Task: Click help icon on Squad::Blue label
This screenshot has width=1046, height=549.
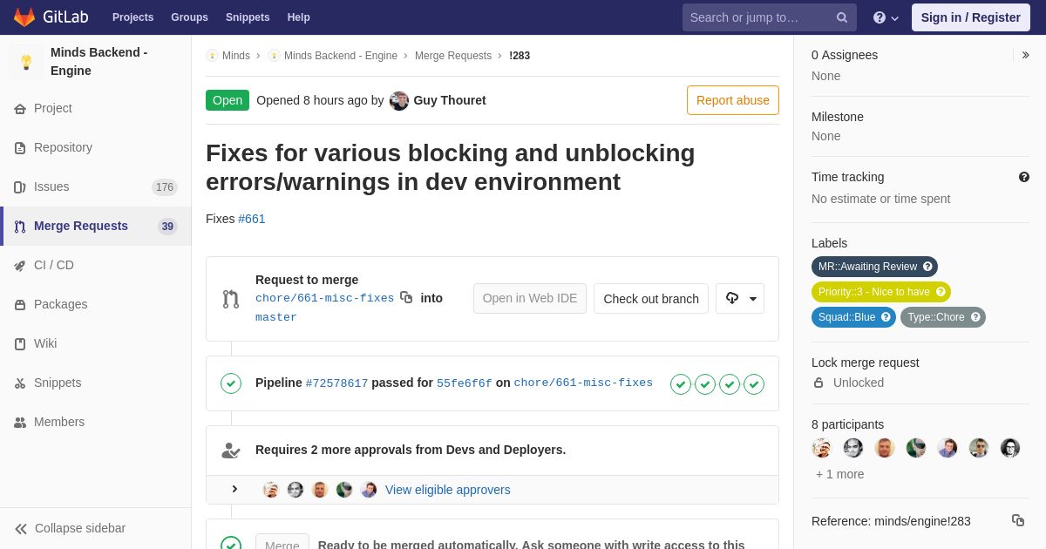Action: click(886, 317)
